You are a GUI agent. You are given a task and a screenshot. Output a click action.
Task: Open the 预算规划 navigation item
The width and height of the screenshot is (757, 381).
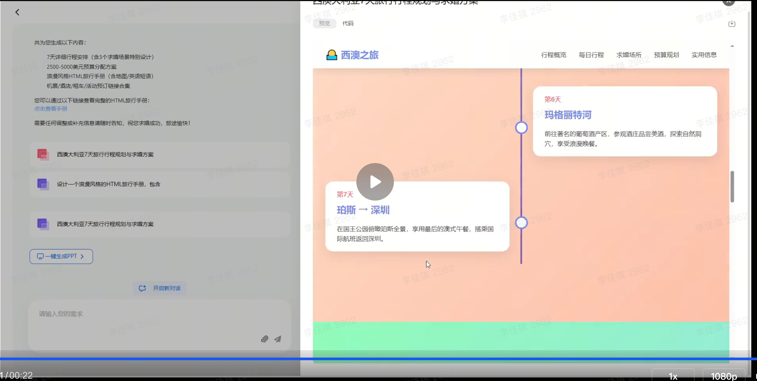[666, 55]
